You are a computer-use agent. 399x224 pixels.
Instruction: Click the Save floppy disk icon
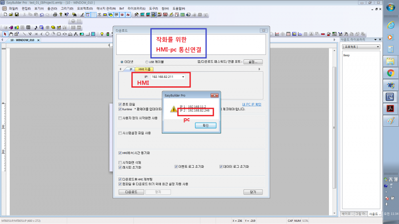16,15
